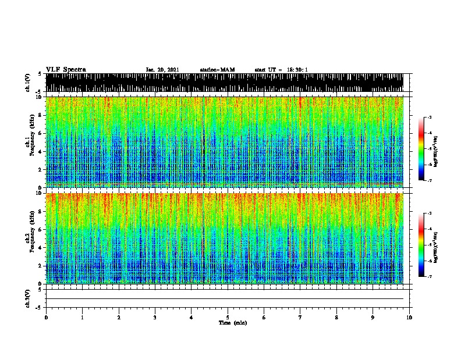Click the "-7" label on the ch.2 colorbar
The height and width of the screenshot is (356, 461).
click(x=429, y=276)
